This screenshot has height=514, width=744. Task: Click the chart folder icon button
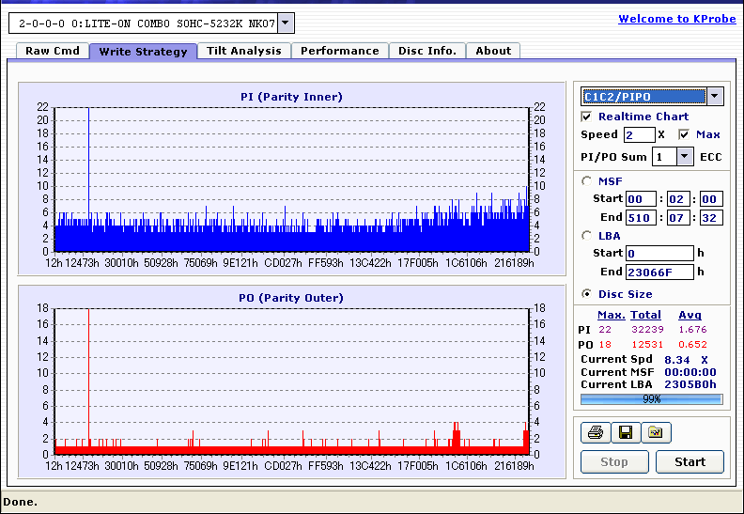(655, 432)
